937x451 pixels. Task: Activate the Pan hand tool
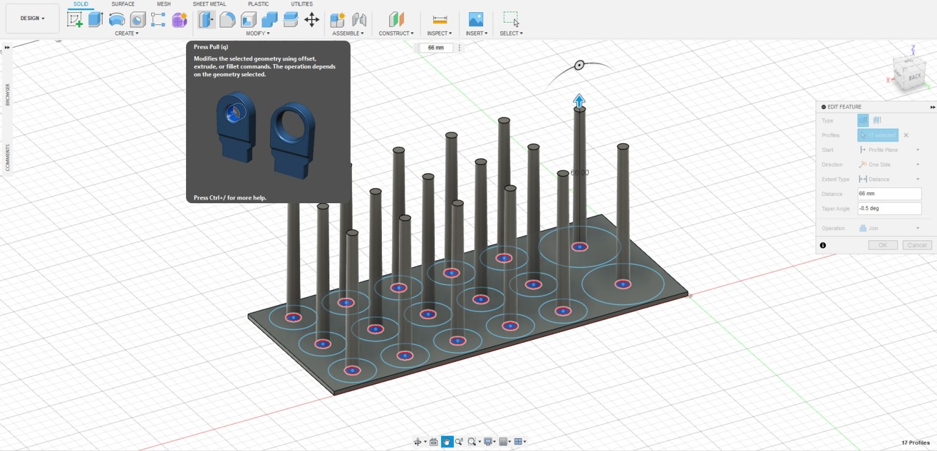coord(447,442)
